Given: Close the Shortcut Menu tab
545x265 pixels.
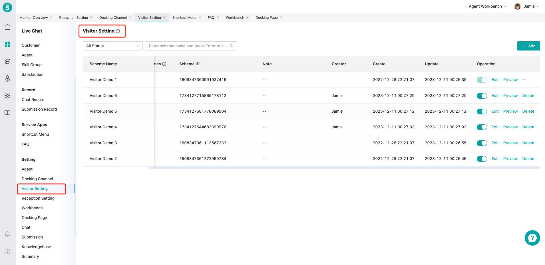Looking at the screenshot, I should 200,17.
